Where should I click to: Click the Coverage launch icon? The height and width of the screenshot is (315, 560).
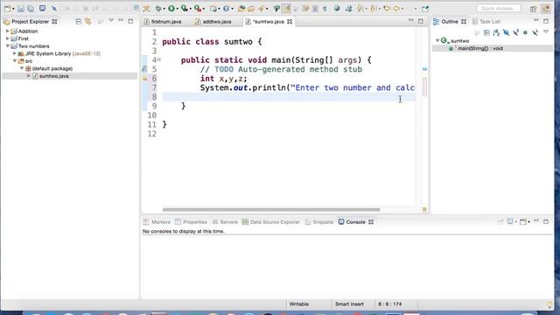[185, 8]
